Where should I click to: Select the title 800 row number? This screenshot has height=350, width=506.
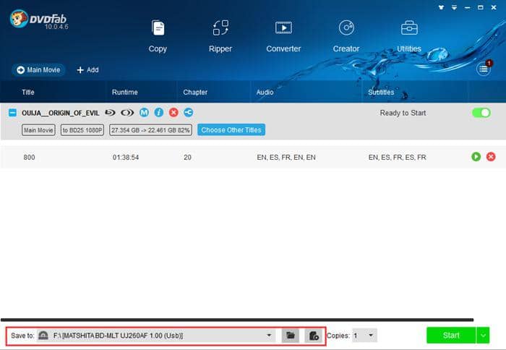coord(29,157)
